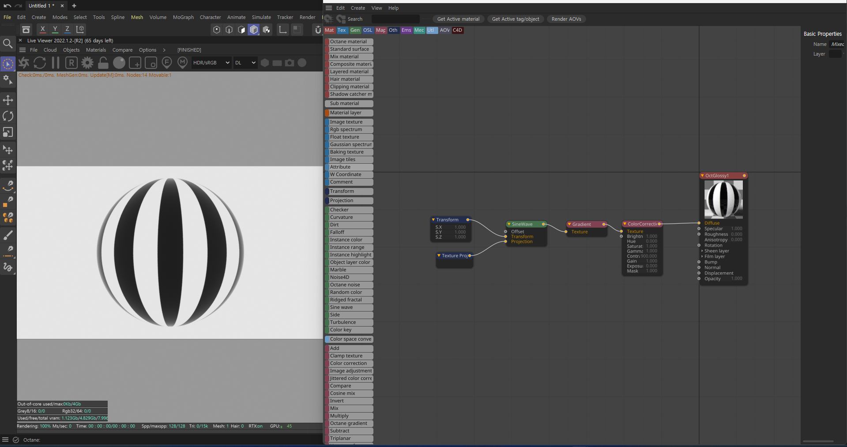Select the live selection arrow tool
Image resolution: width=847 pixels, height=447 pixels.
(8, 64)
